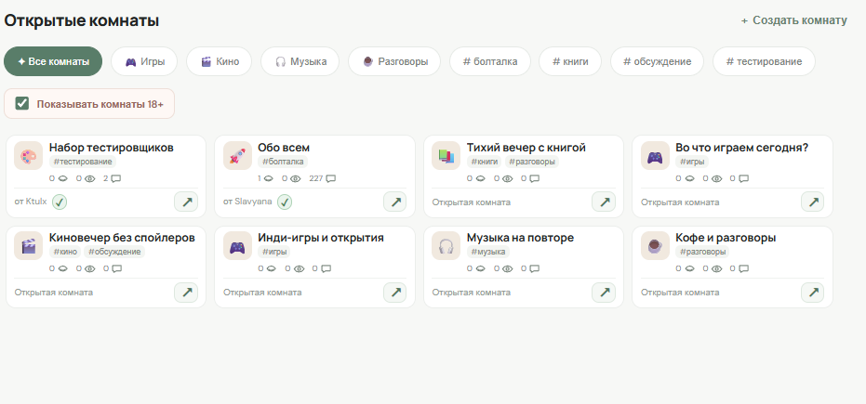866x404 pixels.
Task: Open the Тихий вечер с книгой arrow
Action: (x=604, y=202)
